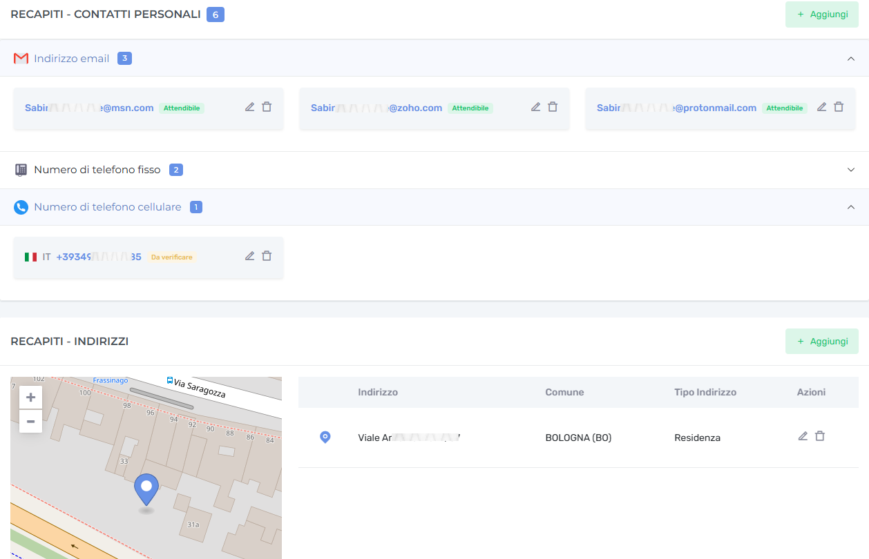This screenshot has width=869, height=559.
Task: Click the RECAPITI - INDIRIZZI heading
Action: tap(70, 341)
